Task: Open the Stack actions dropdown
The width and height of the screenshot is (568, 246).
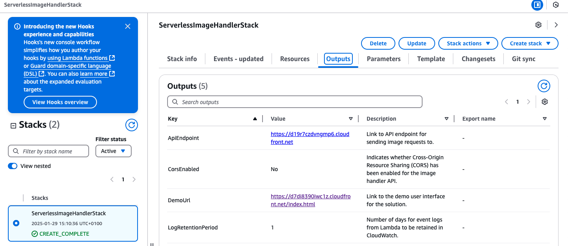Action: 468,43
